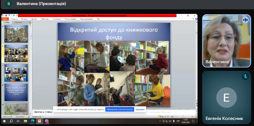Open Reading view from status bar

[x=165, y=117]
